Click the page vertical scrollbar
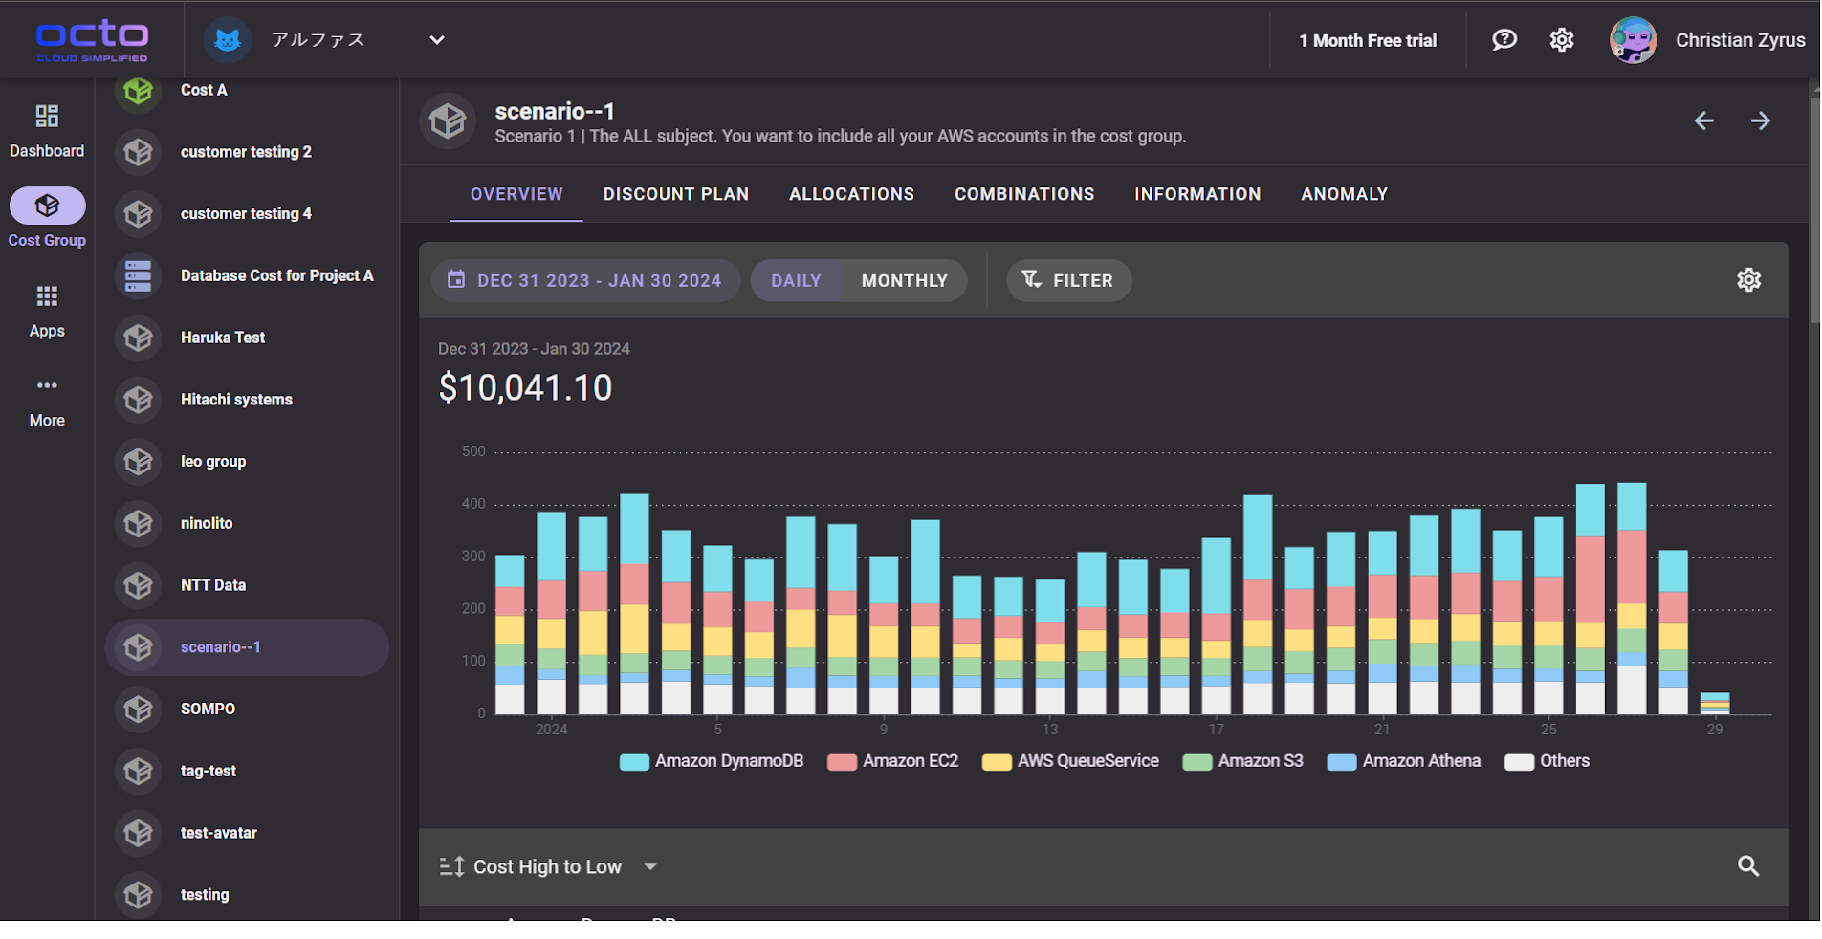1822x939 pixels. [1814, 210]
